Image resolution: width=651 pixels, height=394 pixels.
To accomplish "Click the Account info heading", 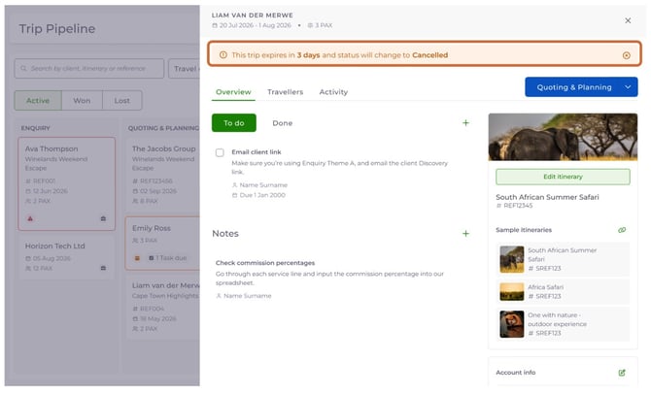I will (515, 373).
